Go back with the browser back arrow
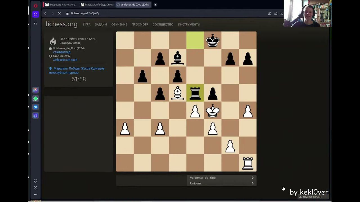 (45, 13)
